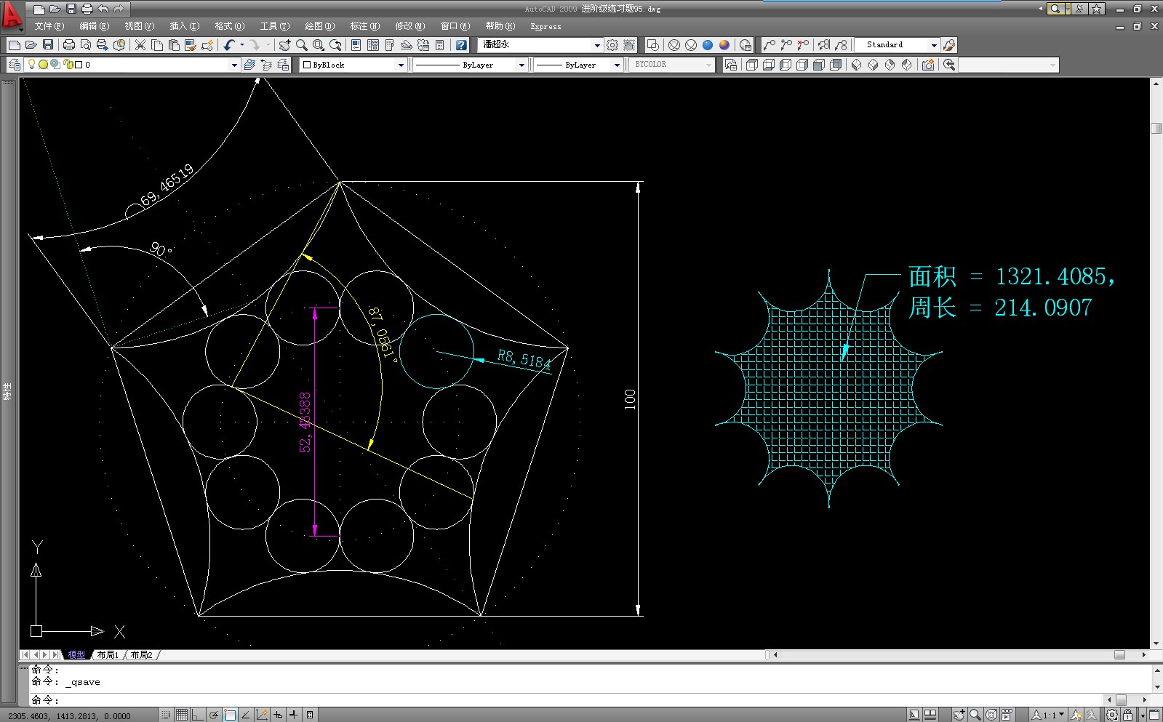Click the InfoCenter search binoculars icon
The image size is (1163, 722).
coord(1055,9)
